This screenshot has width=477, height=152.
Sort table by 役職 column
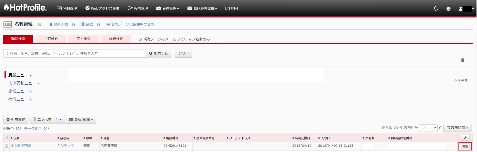[88, 138]
